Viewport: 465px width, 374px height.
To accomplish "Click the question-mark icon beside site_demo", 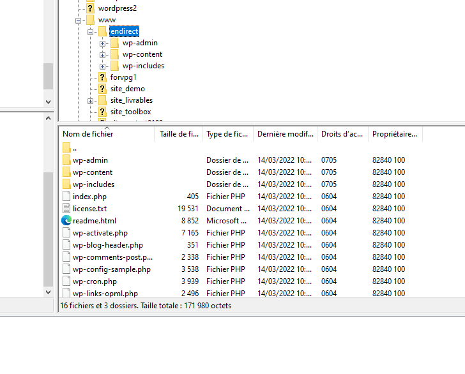I will pyautogui.click(x=102, y=89).
